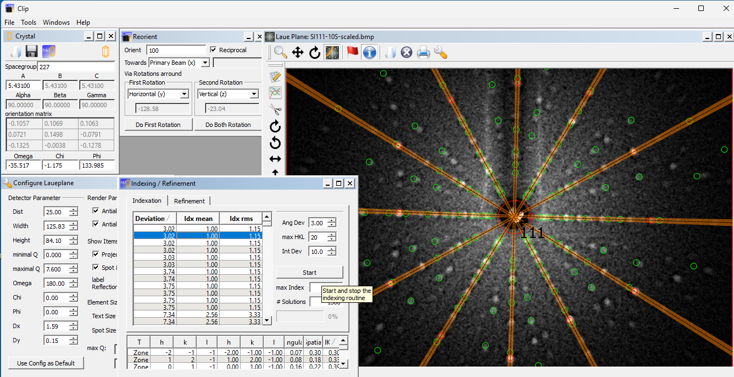
Task: Toggle the first Antialiasing checkbox
Action: (96, 211)
